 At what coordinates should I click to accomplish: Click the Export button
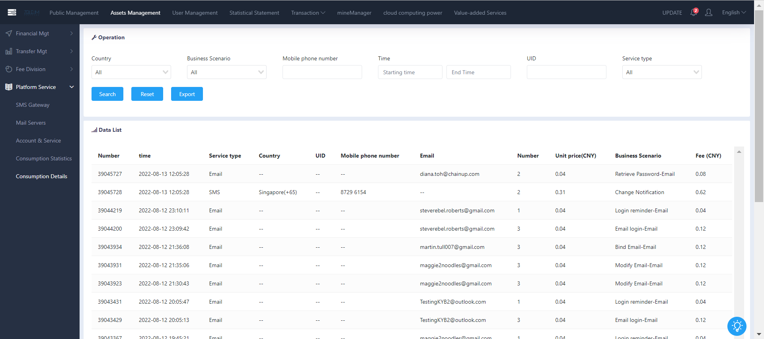coord(187,94)
